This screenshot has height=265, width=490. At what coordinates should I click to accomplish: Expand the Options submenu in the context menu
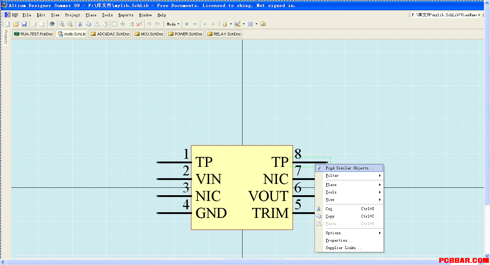coord(349,233)
